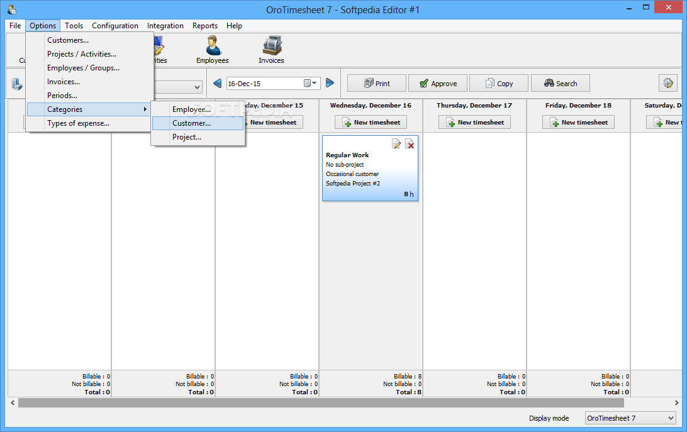
Task: Open the settings gear icon in toolbar
Action: point(667,83)
